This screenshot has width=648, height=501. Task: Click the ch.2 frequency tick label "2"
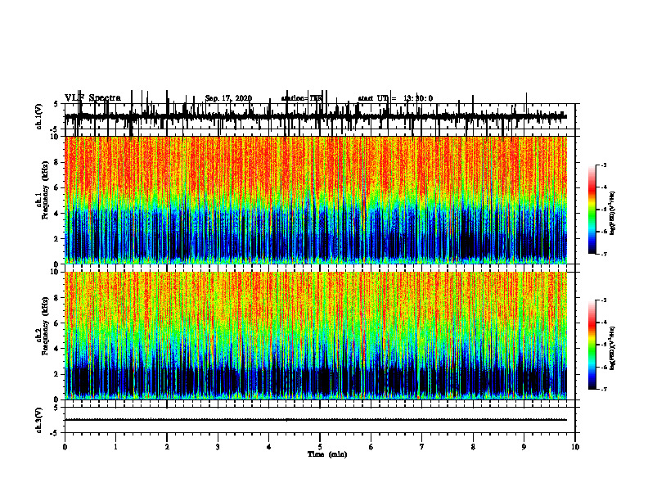(56, 374)
